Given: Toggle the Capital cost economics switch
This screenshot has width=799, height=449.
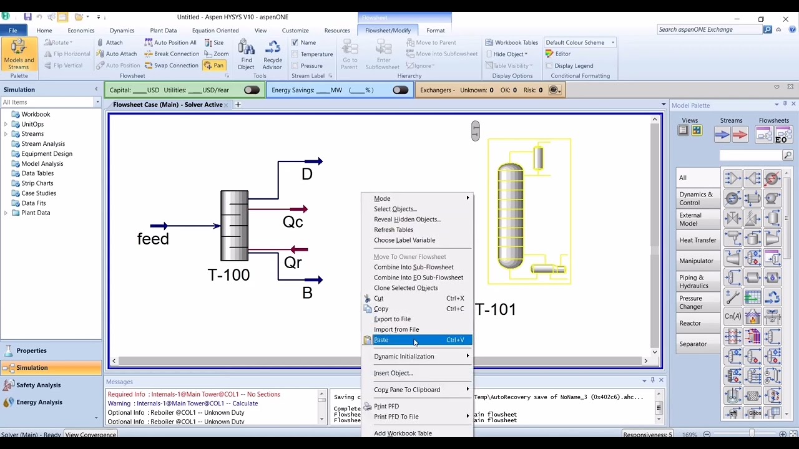Looking at the screenshot, I should point(252,90).
